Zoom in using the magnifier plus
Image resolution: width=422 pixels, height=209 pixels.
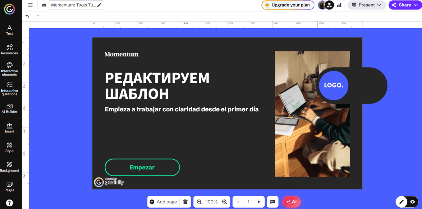tap(224, 202)
